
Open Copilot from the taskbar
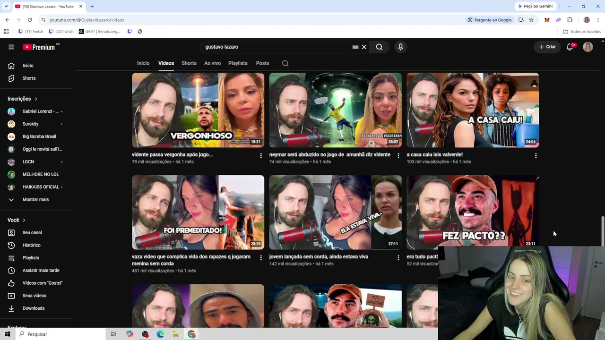[130, 334]
